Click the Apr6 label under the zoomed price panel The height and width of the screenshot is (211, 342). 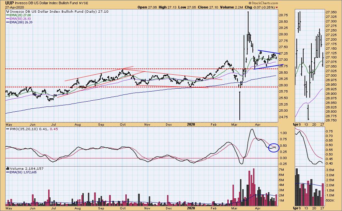click(297, 124)
